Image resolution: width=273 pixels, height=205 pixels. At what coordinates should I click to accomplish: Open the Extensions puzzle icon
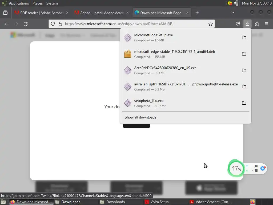pyautogui.click(x=257, y=24)
